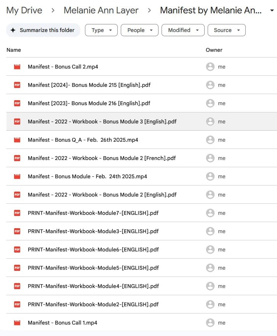This screenshot has height=336, width=277.
Task: Navigate to Melanie Ann Layer folder breadcrumb
Action: point(101,10)
